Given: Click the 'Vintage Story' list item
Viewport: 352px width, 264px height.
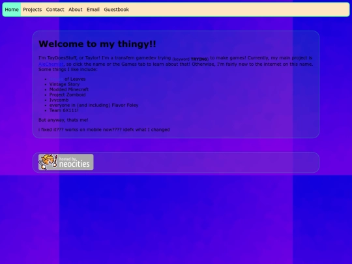Looking at the screenshot, I should 65,84.
